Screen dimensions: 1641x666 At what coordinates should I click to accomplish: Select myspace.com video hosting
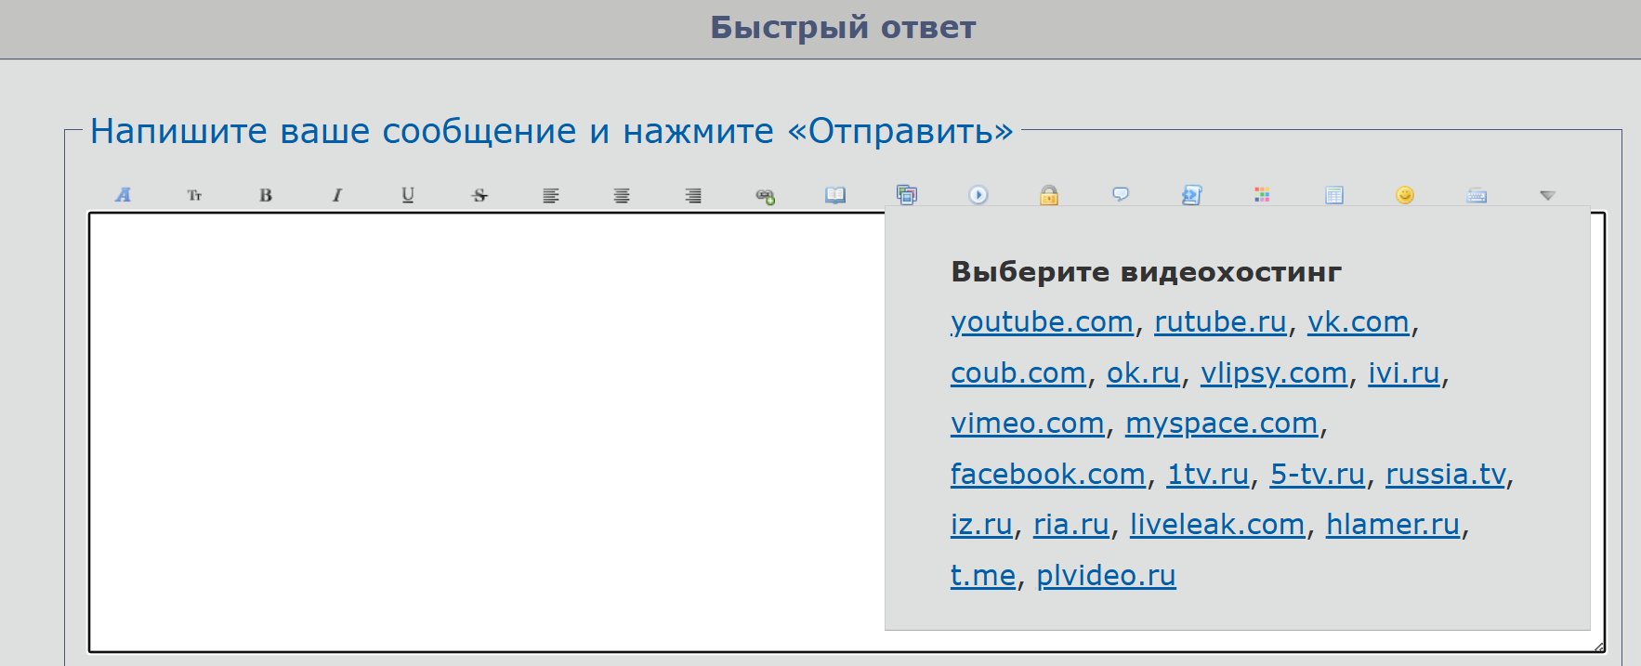point(1222,424)
